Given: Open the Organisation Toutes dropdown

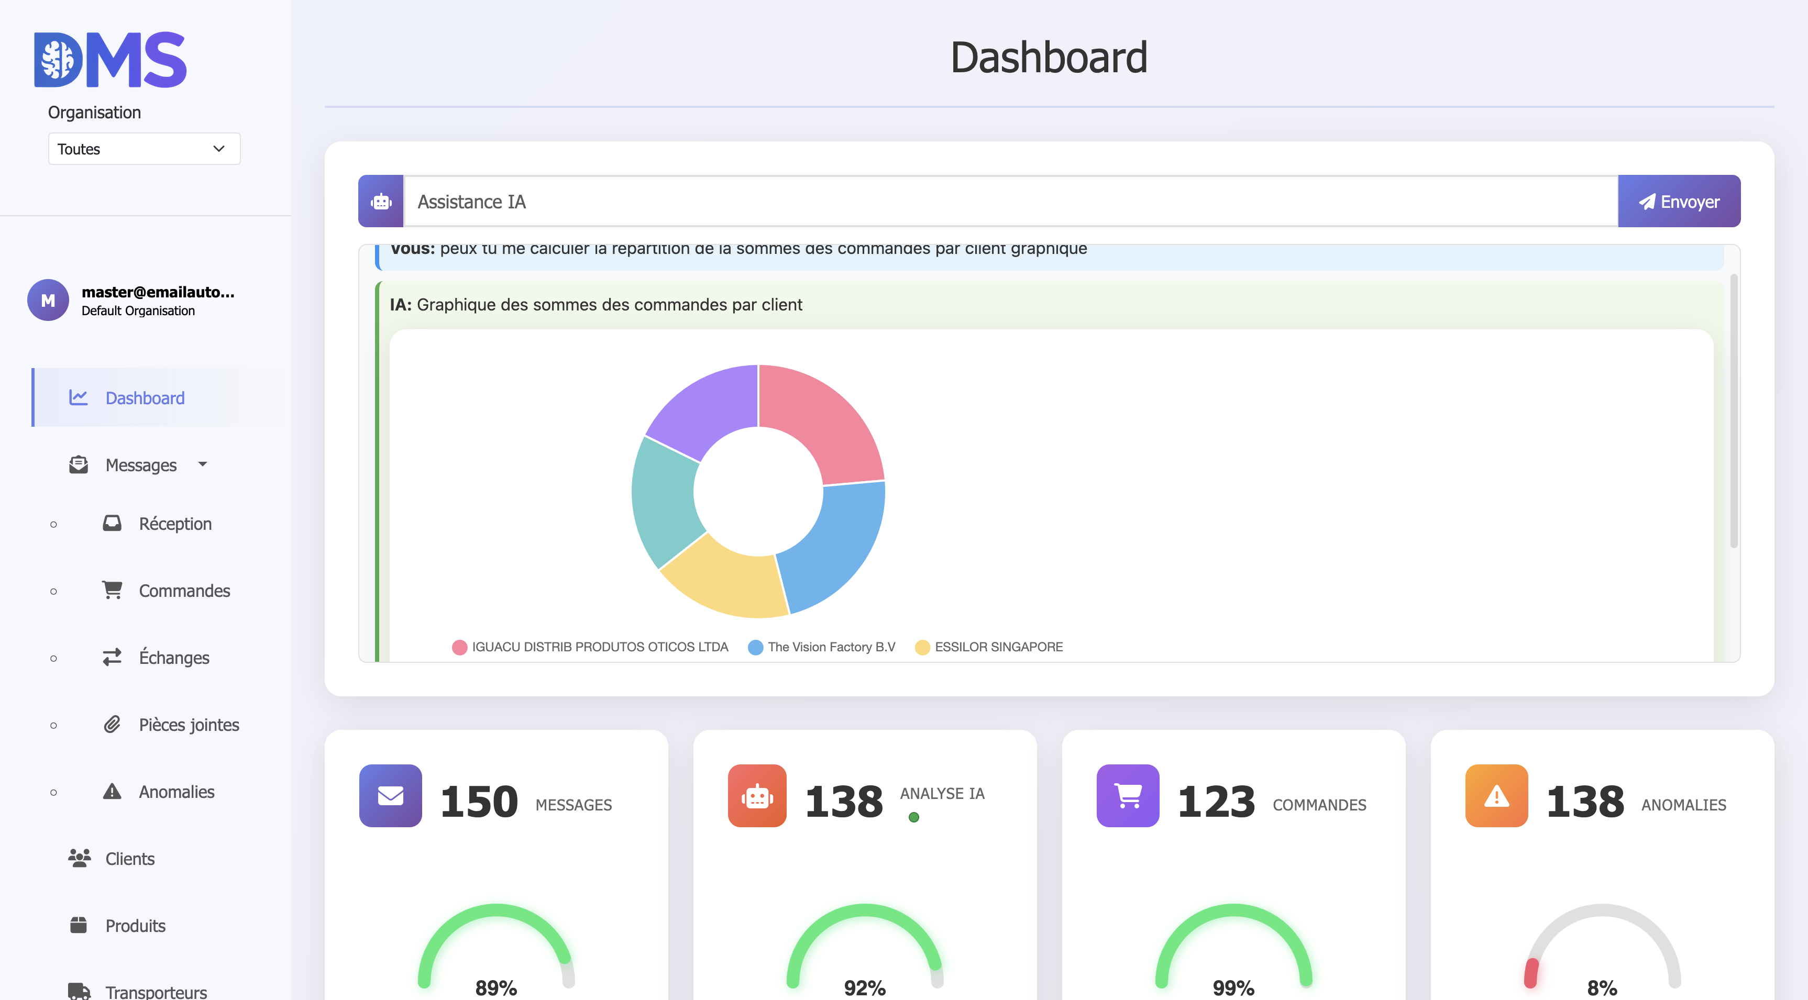Looking at the screenshot, I should [x=144, y=149].
